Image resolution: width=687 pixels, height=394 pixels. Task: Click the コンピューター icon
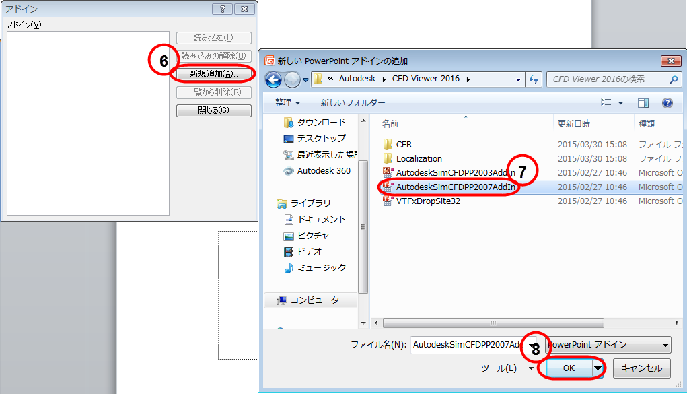[281, 300]
